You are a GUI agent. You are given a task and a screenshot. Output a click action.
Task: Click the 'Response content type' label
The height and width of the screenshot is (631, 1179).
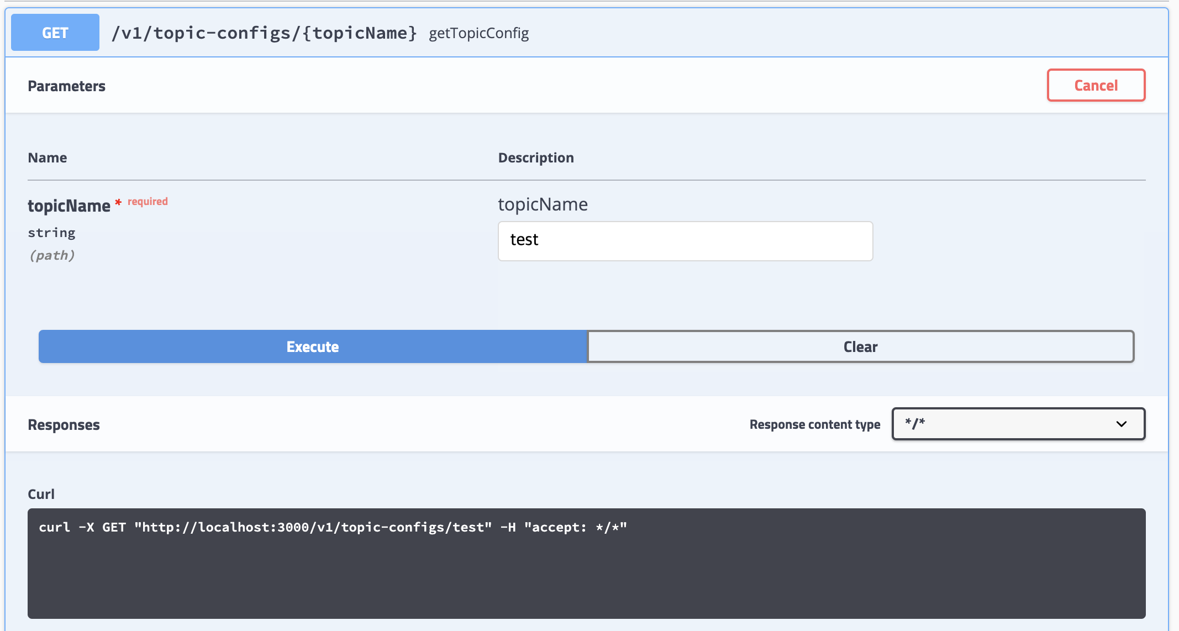pos(815,424)
